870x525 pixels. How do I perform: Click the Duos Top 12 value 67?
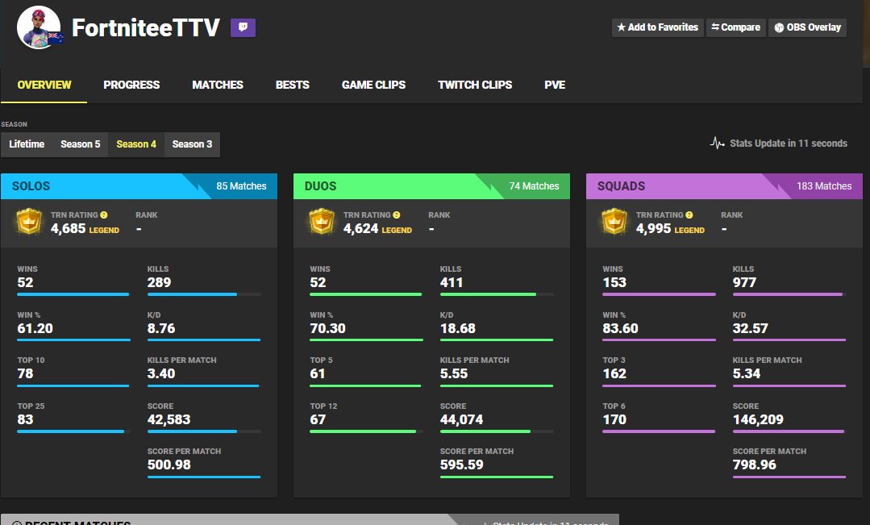pyautogui.click(x=318, y=419)
